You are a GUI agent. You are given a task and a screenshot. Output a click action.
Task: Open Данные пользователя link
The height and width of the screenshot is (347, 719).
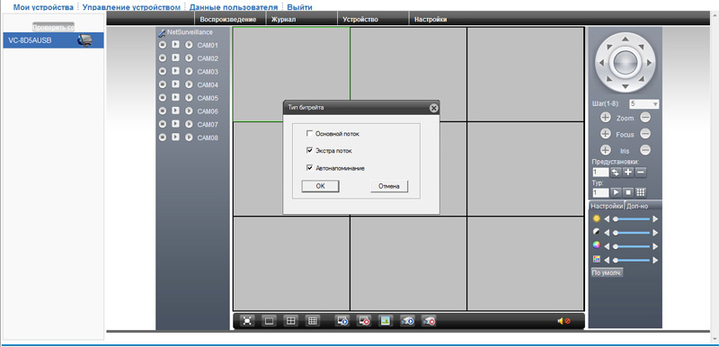point(234,7)
